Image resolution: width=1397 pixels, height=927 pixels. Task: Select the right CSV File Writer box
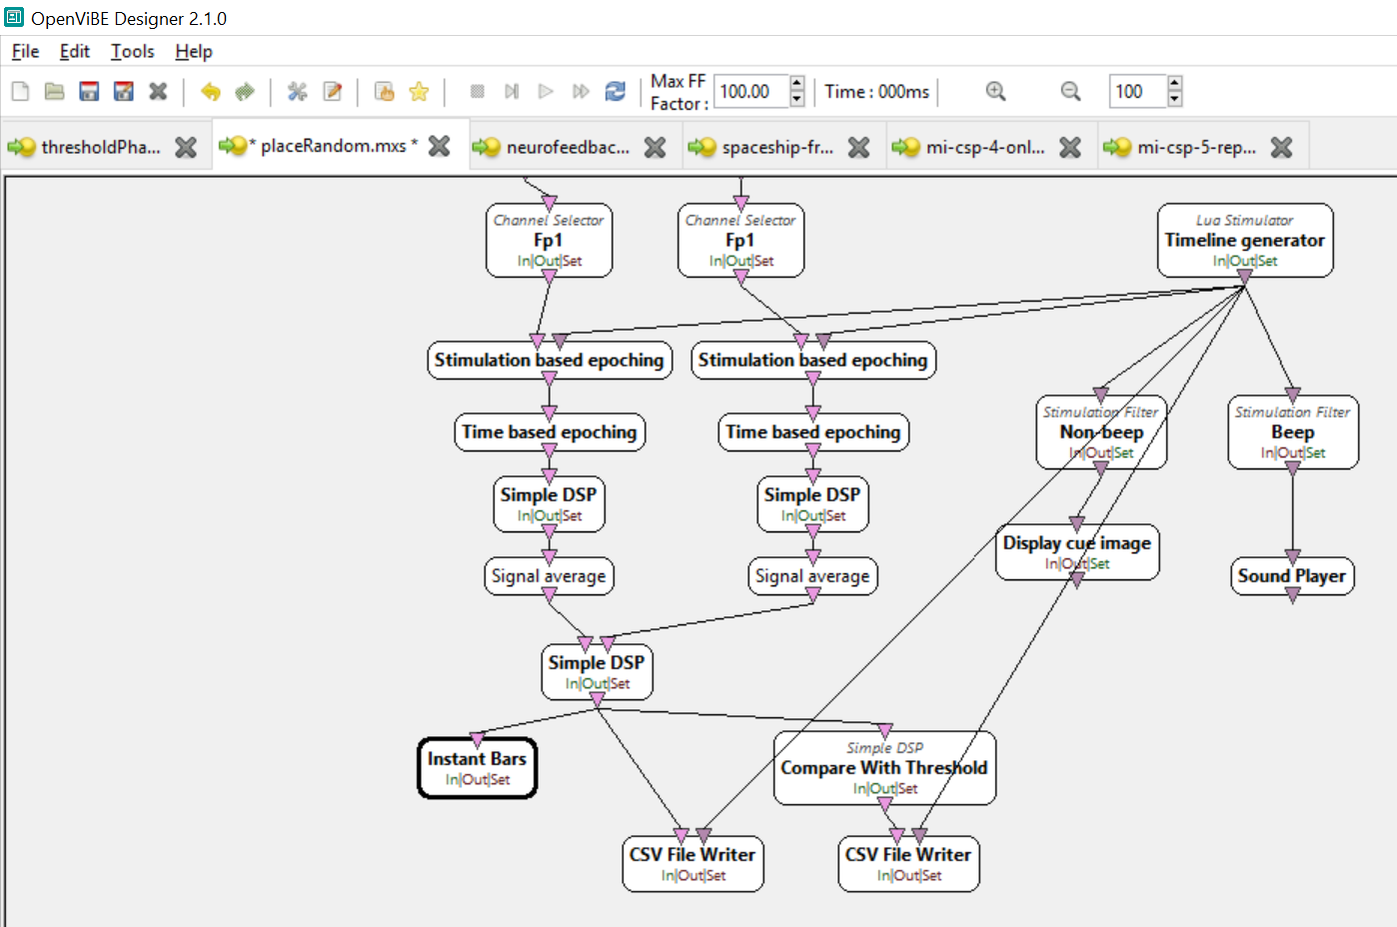908,864
